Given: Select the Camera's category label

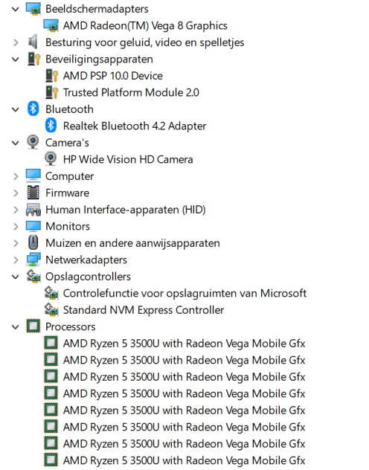Looking at the screenshot, I should click(67, 143).
